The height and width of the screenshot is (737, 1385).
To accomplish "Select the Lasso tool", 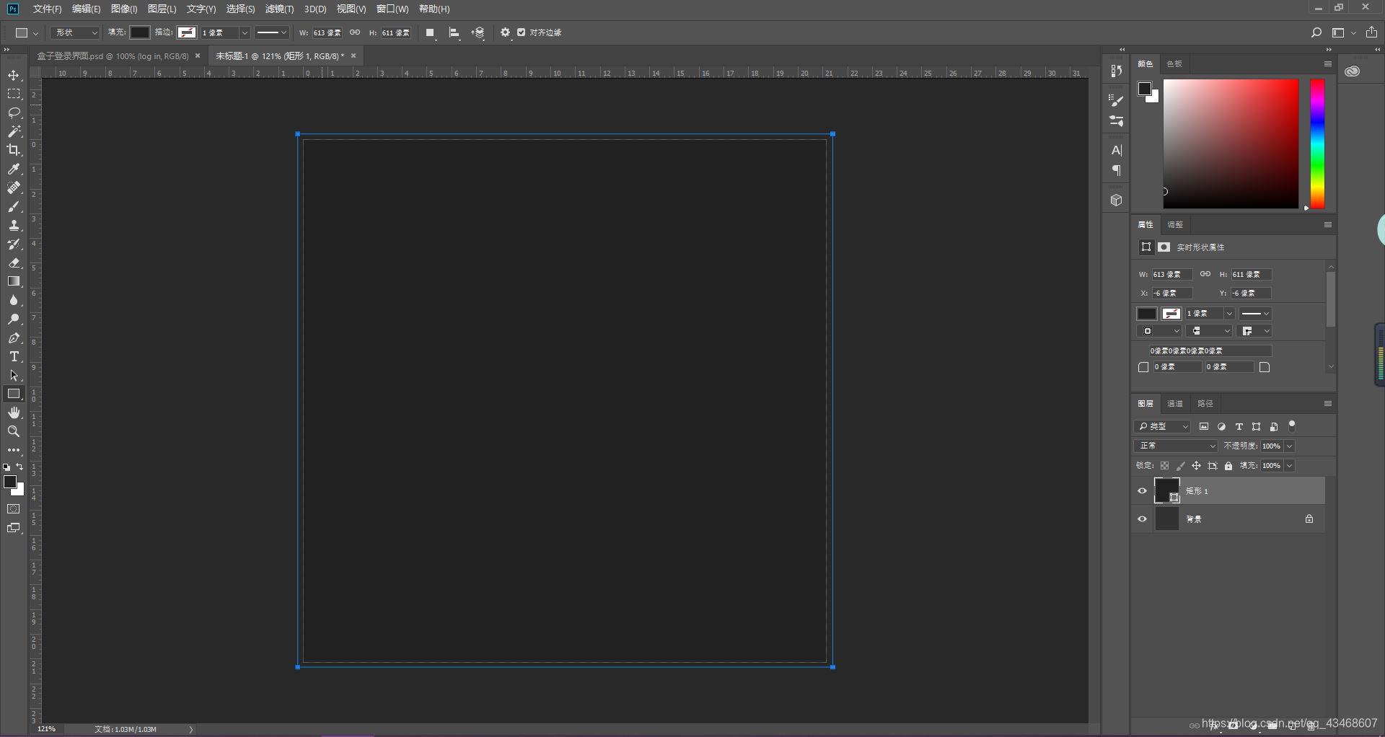I will click(x=14, y=113).
